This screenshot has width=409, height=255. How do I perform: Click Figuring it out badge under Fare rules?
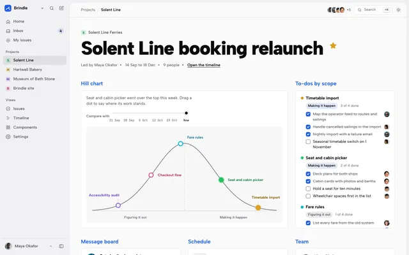319,215
